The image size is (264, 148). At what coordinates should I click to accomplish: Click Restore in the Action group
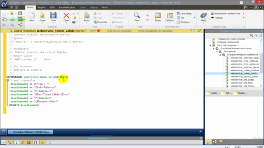118,18
